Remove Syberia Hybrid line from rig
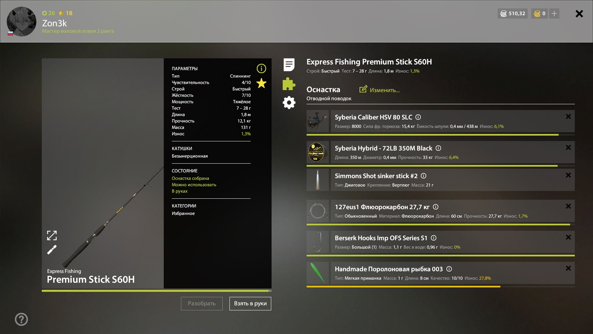This screenshot has width=593, height=334. (568, 147)
